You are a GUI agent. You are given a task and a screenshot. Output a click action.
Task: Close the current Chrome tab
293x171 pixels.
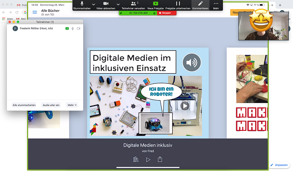[272, 5]
